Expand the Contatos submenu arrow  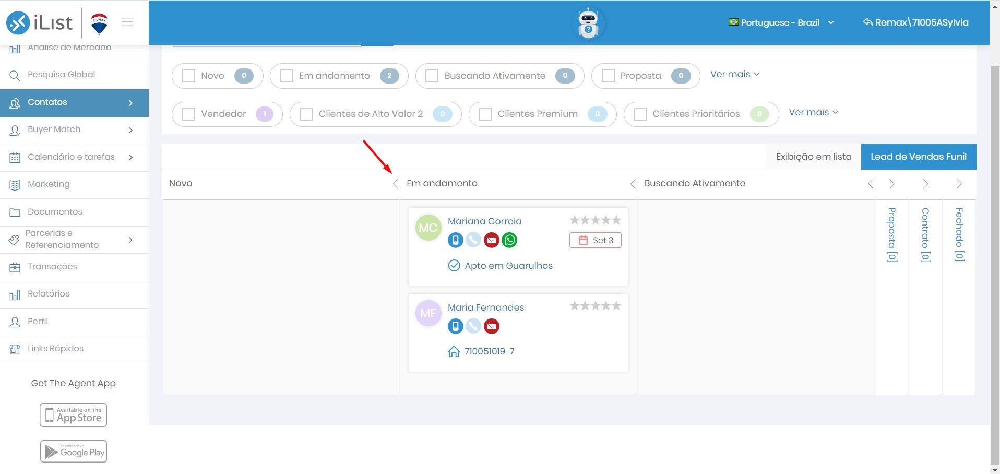click(130, 103)
